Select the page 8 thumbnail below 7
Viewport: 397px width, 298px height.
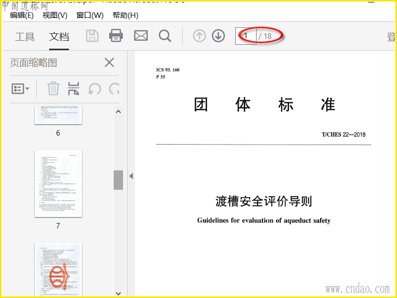coord(58,270)
